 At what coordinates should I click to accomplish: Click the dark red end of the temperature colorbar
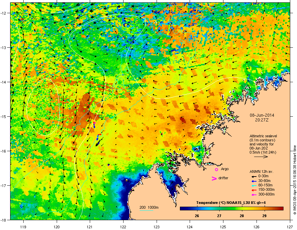[281, 208]
